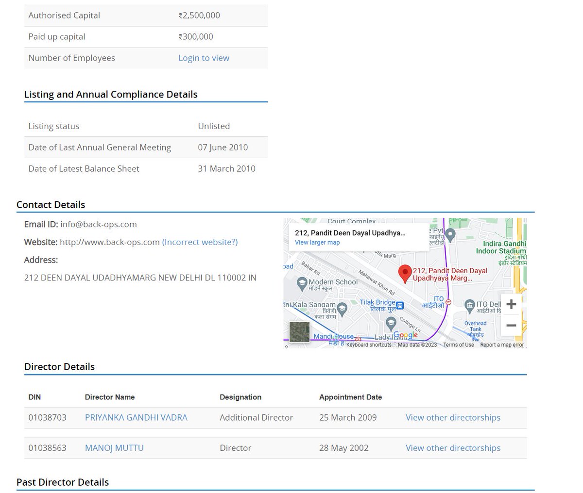
Task: Click the Authorised Capital value ₹2,500,000
Action: coord(199,15)
